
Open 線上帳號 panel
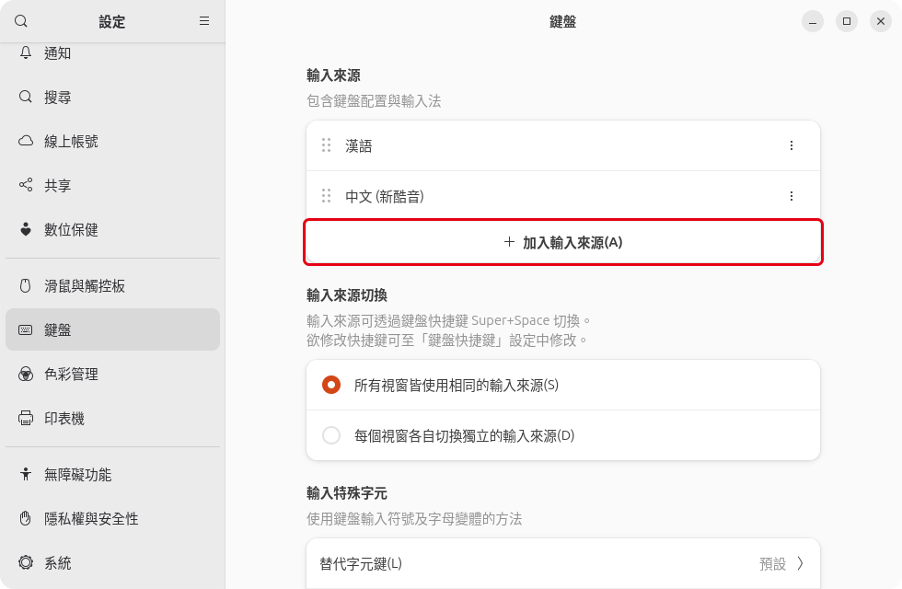pos(112,141)
